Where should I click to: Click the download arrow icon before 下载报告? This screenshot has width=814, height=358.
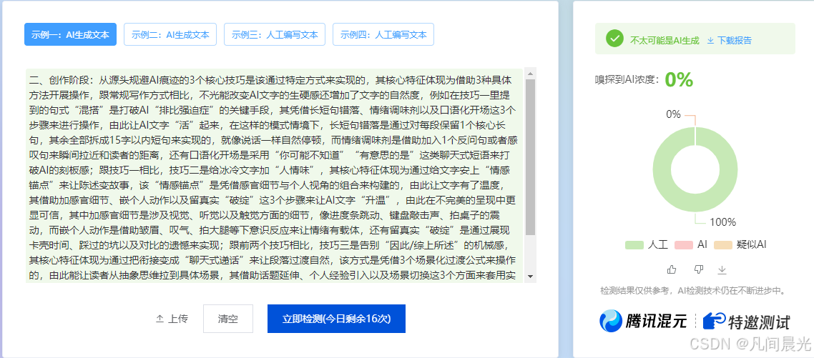tap(711, 40)
